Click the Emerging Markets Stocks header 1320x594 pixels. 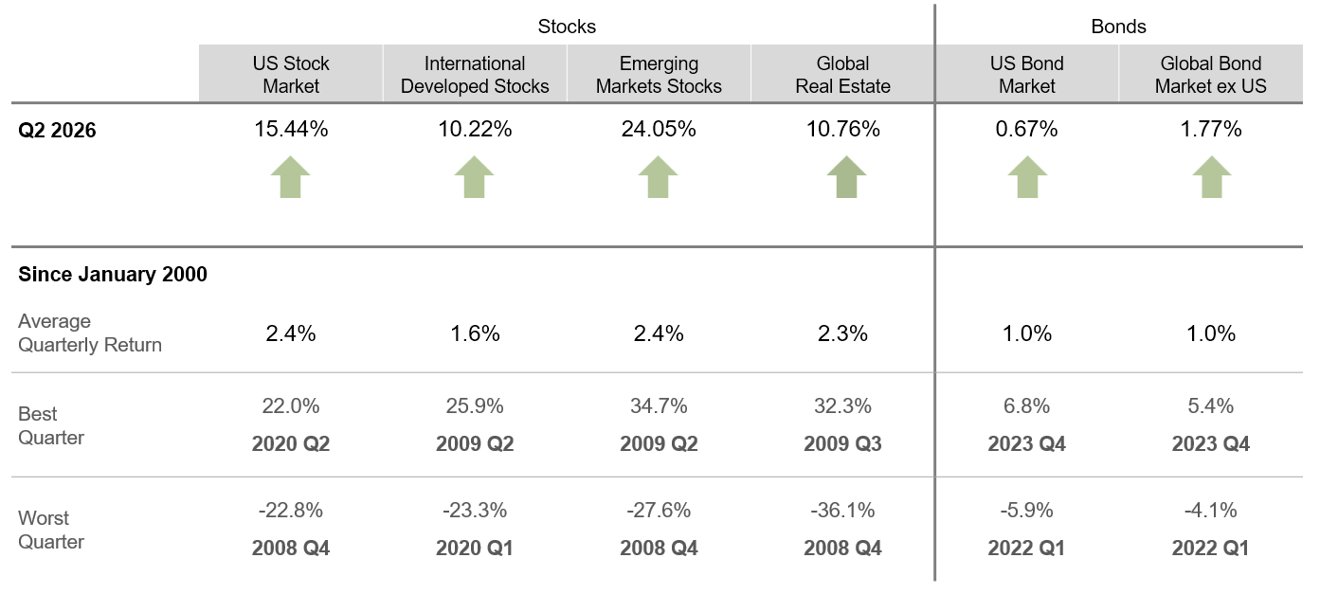point(659,75)
